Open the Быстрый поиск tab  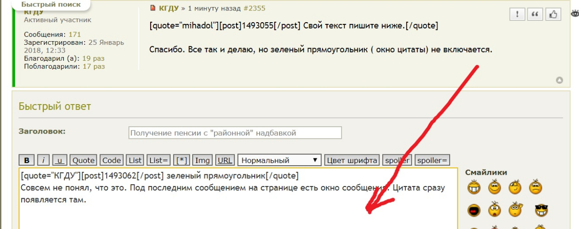[x=51, y=5]
